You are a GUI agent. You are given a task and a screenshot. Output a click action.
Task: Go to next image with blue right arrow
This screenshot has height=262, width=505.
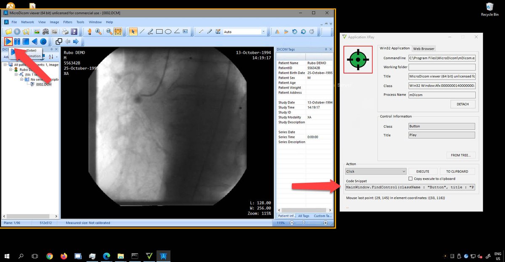pyautogui.click(x=76, y=41)
